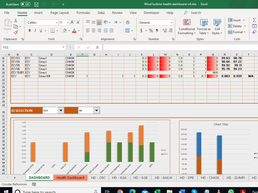The height and width of the screenshot is (193, 258).
Task: Click Percent Style icon
Action: 151,31
